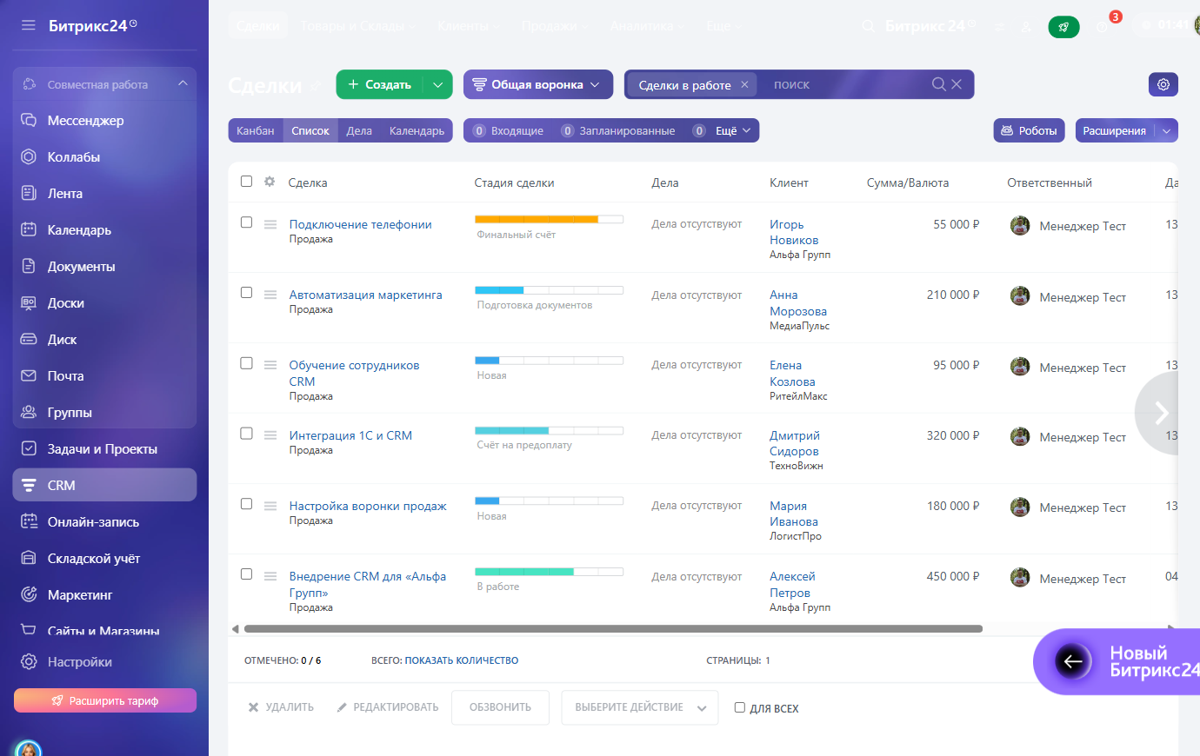
Task: Open grid column settings gear icon
Action: coord(270,182)
